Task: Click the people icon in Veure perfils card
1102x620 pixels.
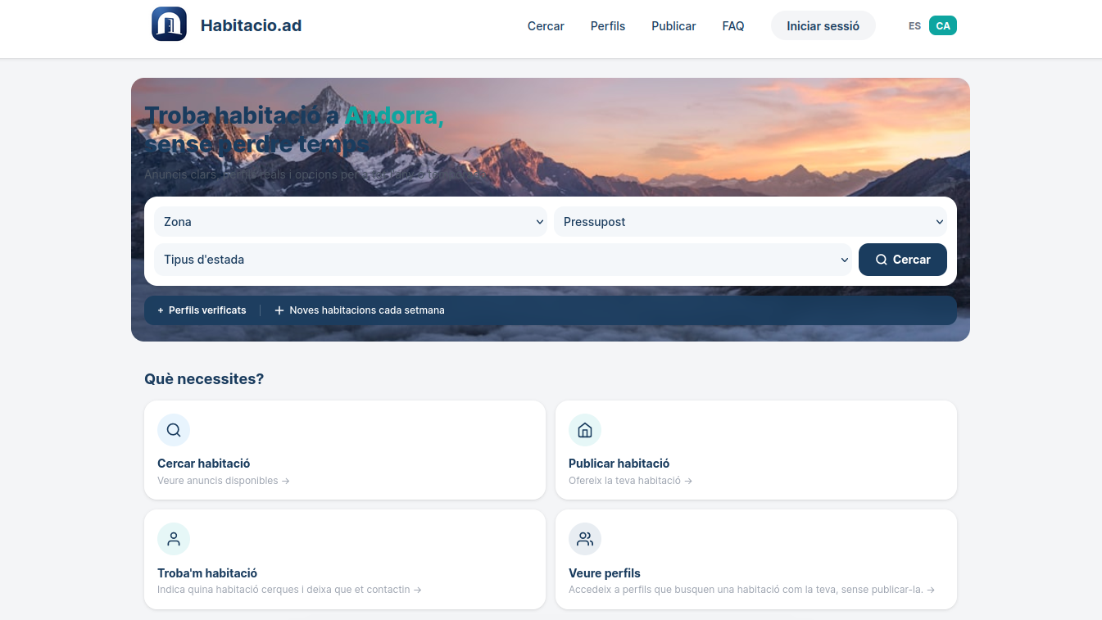Action: (585, 539)
